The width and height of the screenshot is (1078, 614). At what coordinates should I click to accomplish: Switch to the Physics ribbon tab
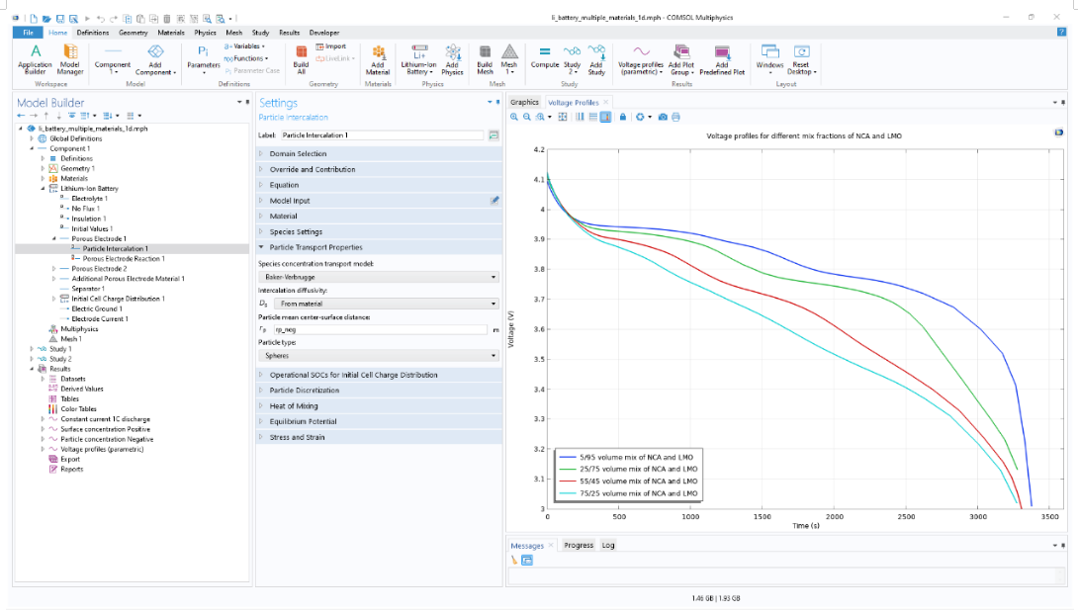205,33
